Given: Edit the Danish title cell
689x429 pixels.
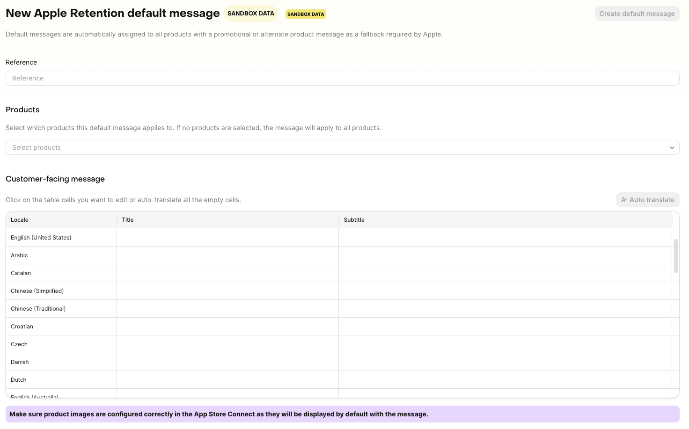Looking at the screenshot, I should [227, 362].
